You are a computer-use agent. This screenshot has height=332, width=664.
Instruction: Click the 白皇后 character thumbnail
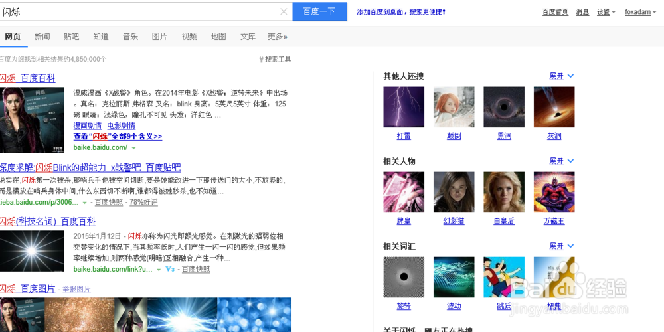coord(504,192)
